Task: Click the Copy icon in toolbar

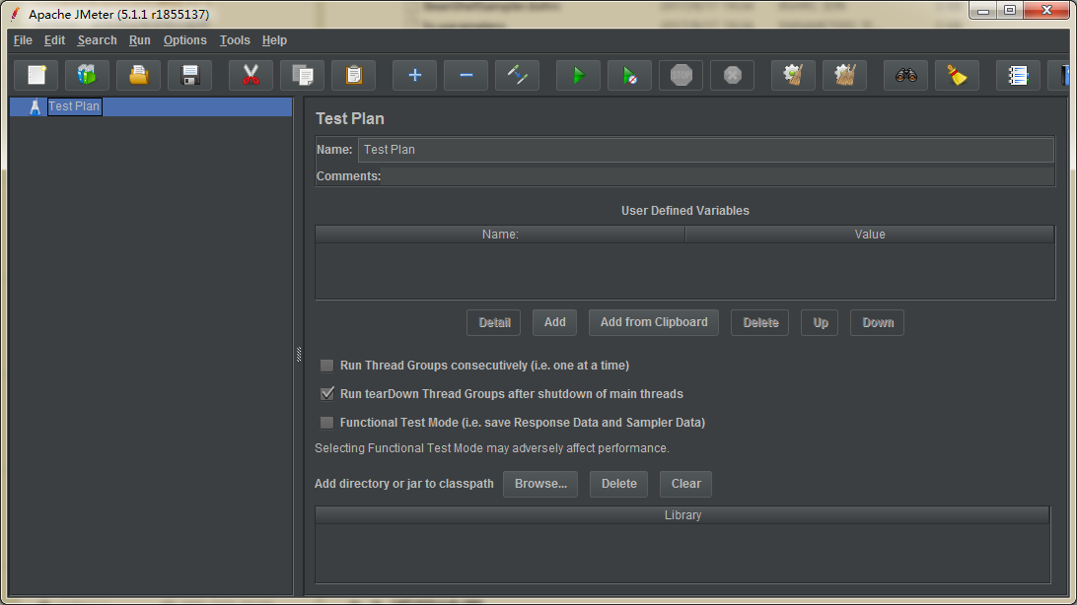Action: 302,75
